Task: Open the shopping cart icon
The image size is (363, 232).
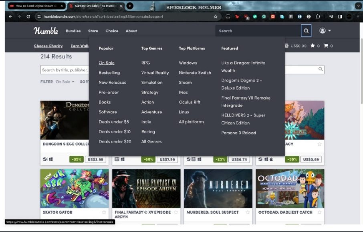Action: pos(326,46)
